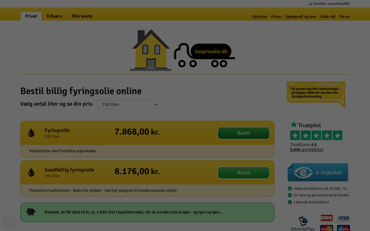Open Spørgsmål og svar page
370x231 pixels.
tap(301, 17)
